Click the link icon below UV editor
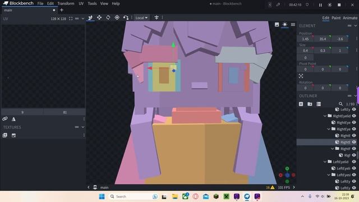The width and height of the screenshot is (359, 202). coord(5,119)
